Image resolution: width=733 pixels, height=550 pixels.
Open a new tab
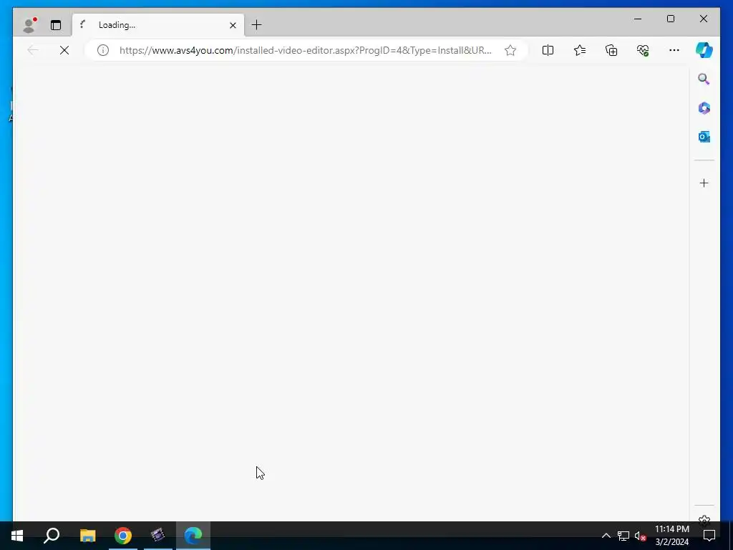257,25
